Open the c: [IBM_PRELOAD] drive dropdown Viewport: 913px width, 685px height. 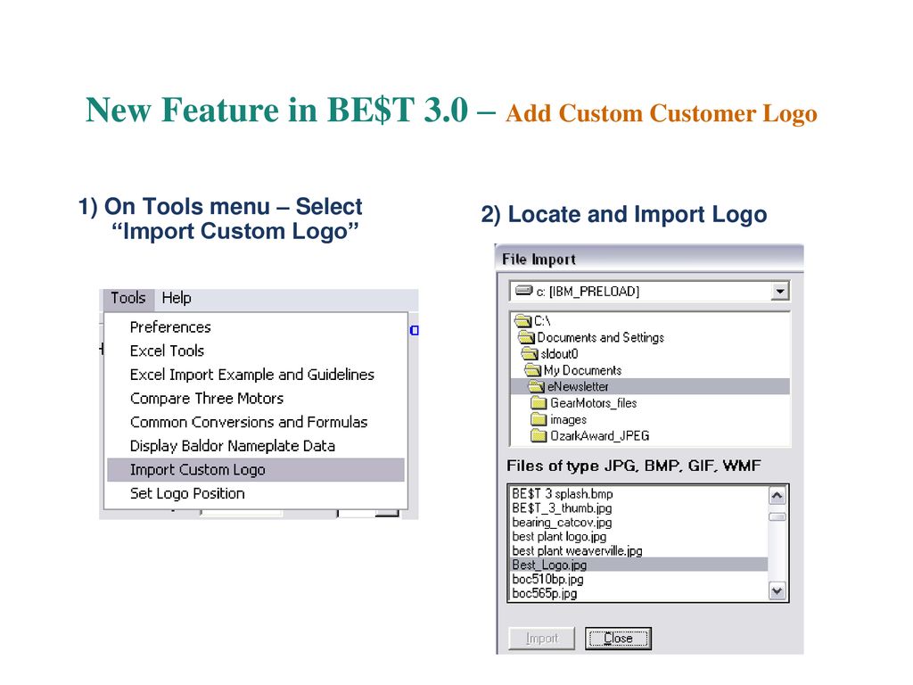649,292
